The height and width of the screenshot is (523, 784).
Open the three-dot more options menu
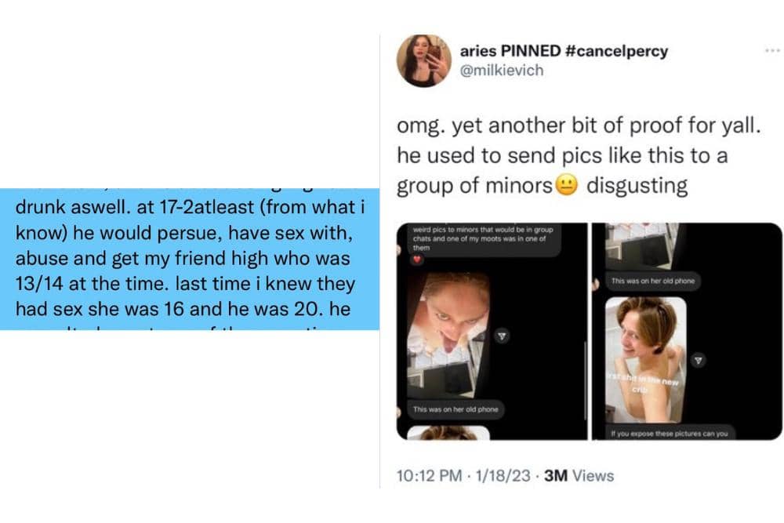click(x=772, y=51)
